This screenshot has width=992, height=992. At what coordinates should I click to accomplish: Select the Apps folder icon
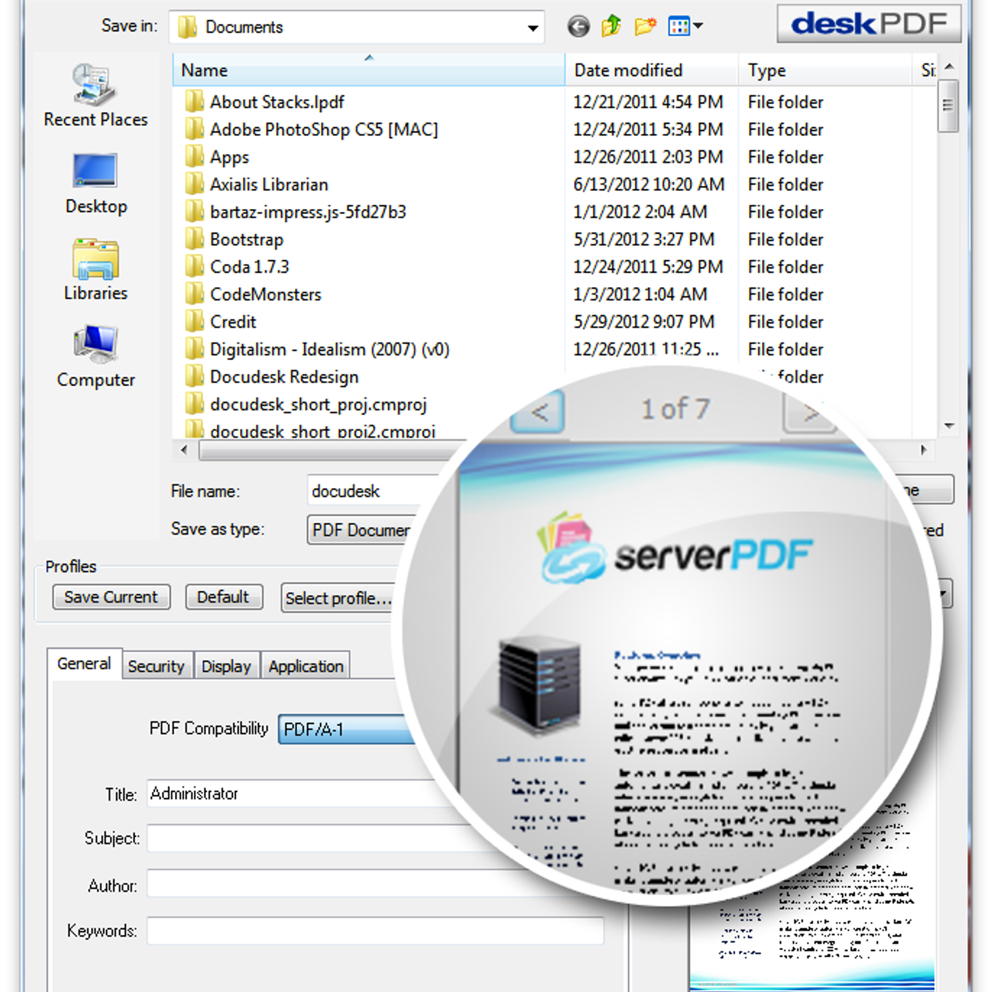[x=194, y=156]
